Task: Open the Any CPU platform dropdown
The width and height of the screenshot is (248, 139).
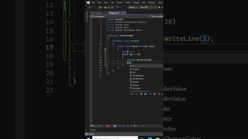Action: (148, 7)
